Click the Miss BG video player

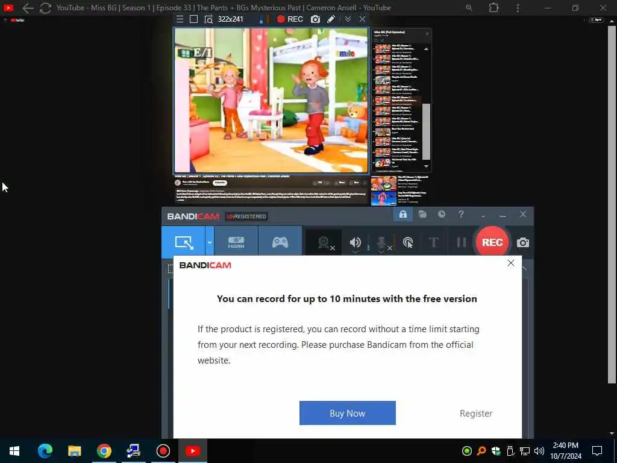coord(272,100)
